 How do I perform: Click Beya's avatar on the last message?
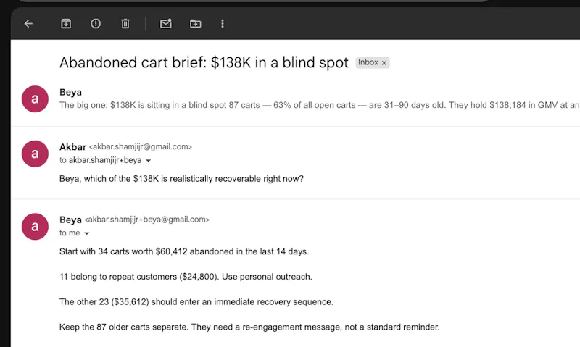tap(35, 227)
